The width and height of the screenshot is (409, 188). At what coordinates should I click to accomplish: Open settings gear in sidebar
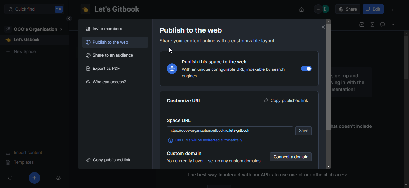coord(59,178)
